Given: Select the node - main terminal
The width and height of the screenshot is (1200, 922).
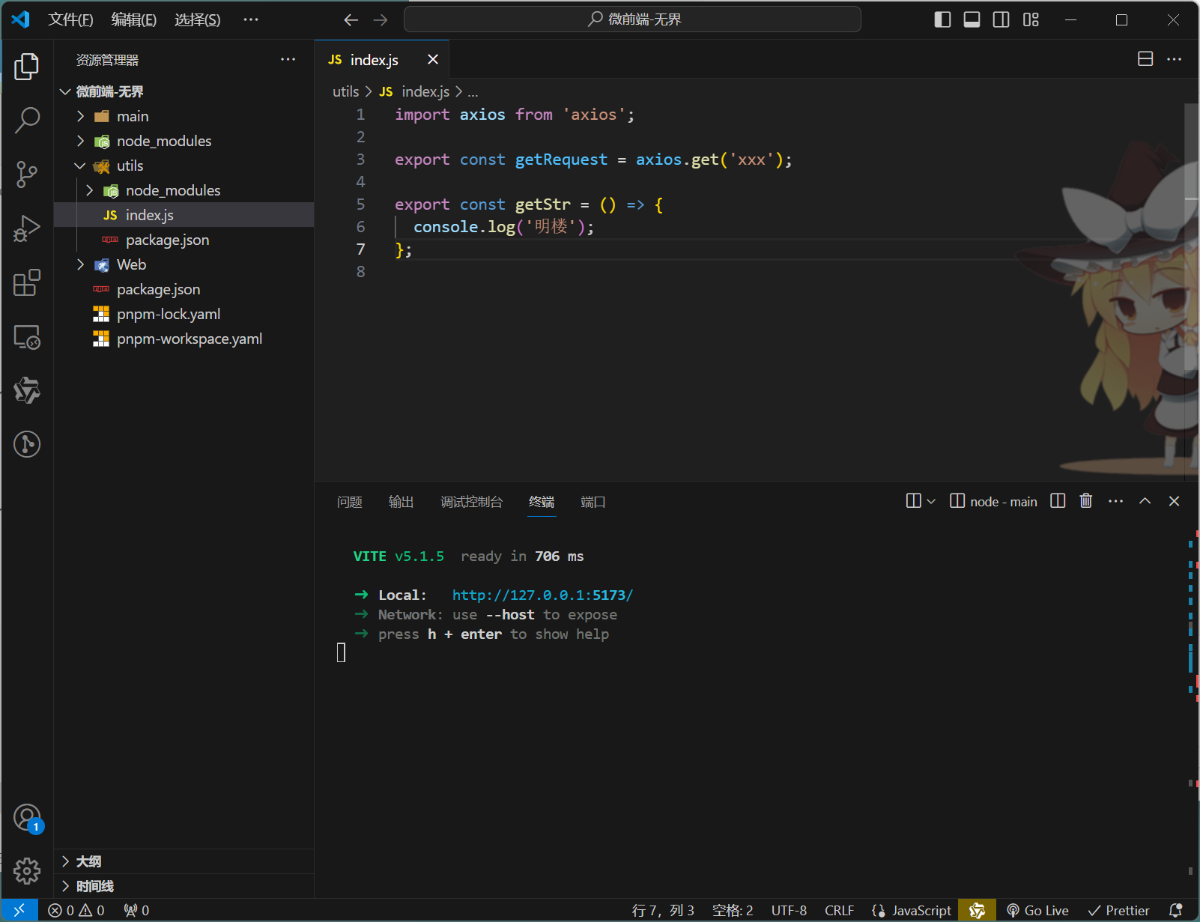Looking at the screenshot, I should [x=993, y=501].
